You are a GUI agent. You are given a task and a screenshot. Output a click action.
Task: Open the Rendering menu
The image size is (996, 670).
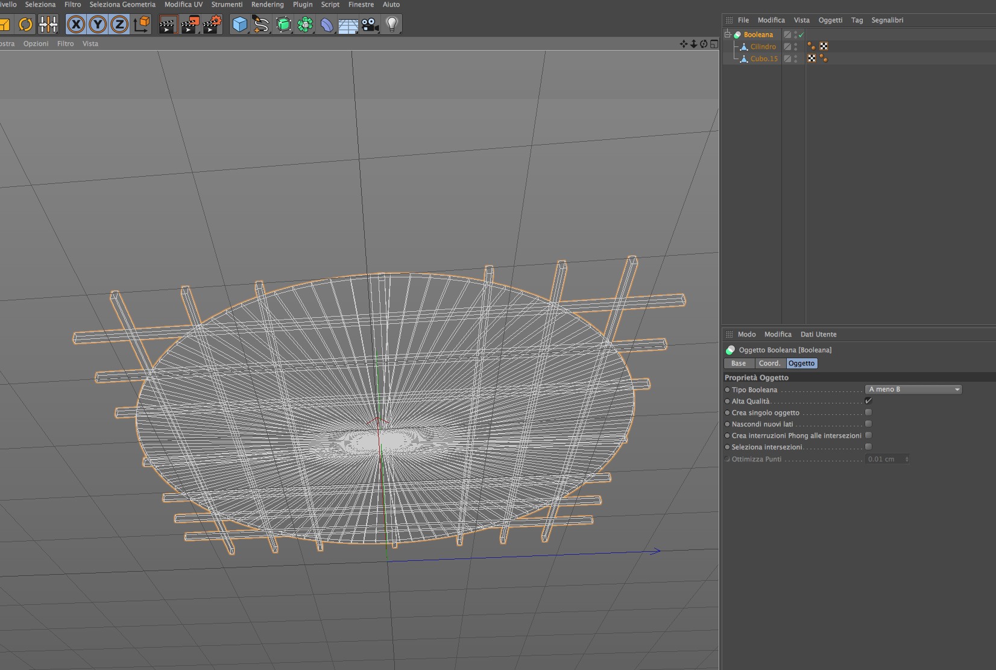click(267, 4)
